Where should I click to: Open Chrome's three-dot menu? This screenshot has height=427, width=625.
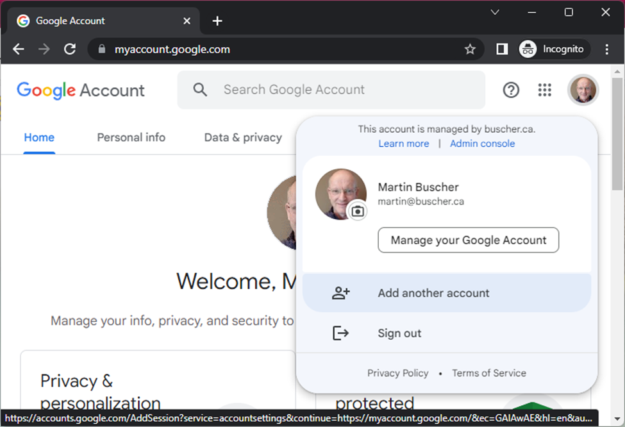[x=606, y=49]
